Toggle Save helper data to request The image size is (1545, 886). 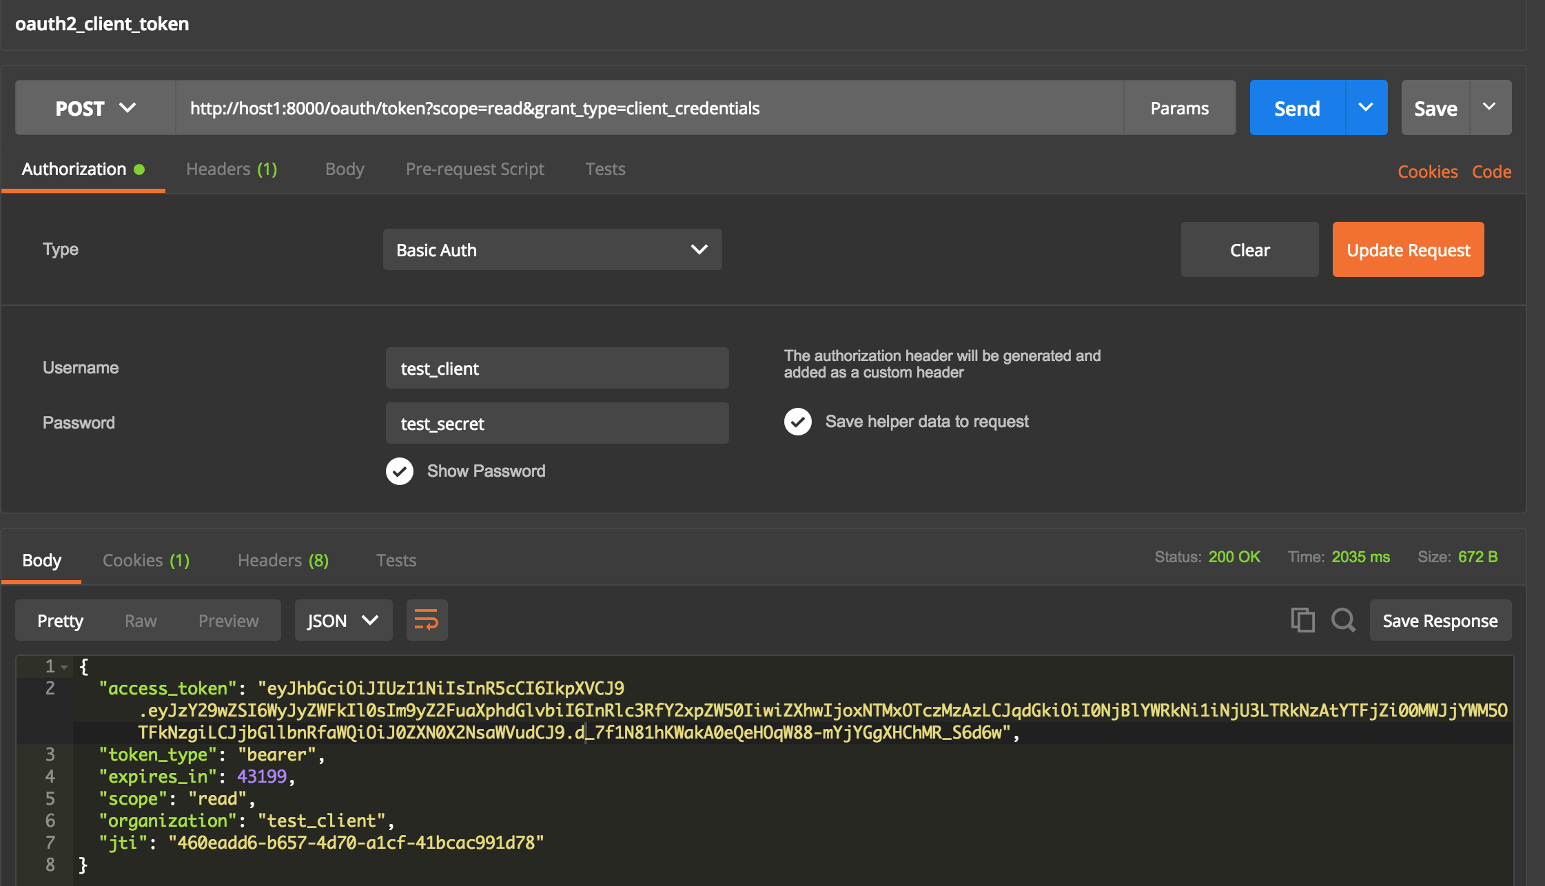click(x=798, y=422)
